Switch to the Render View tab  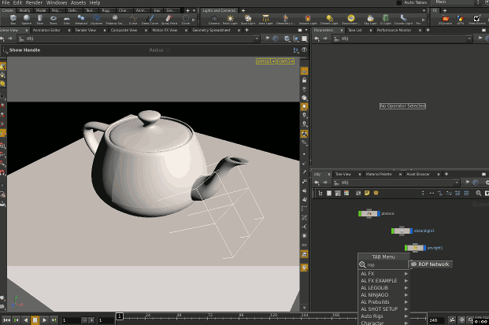tap(86, 30)
